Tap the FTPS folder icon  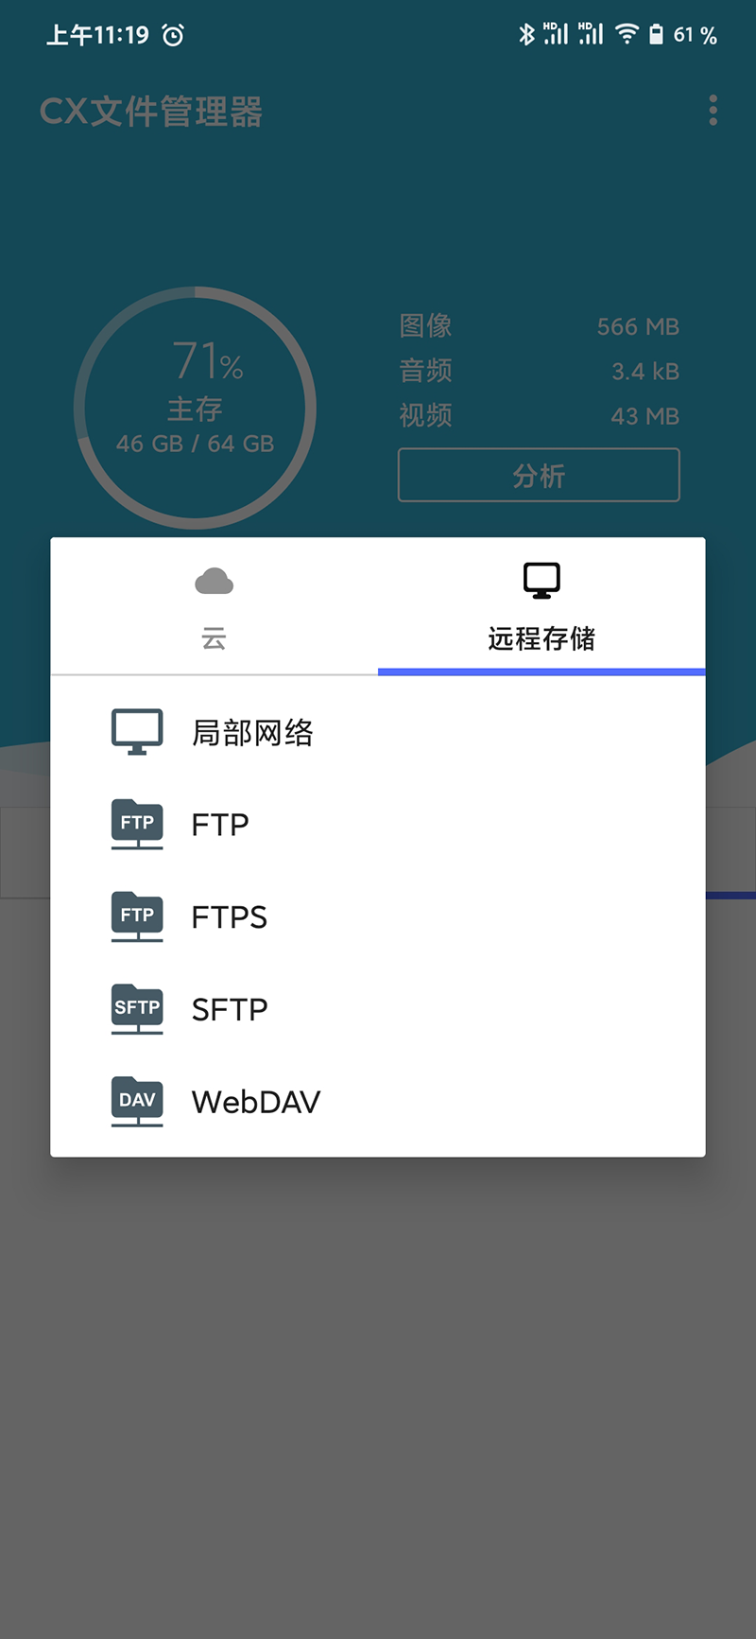point(137,916)
